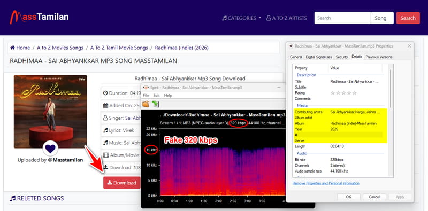Switch to Digital Signatures tab

coord(318,57)
